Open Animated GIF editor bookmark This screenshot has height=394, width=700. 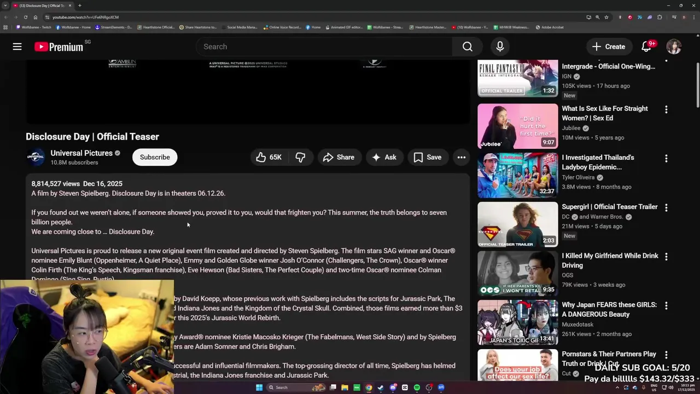344,27
